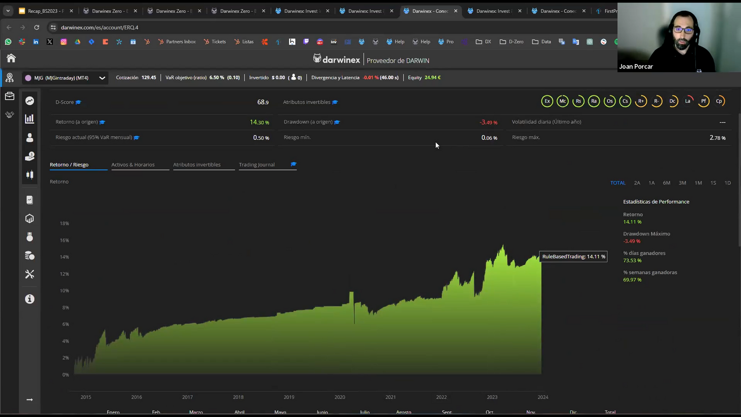Switch to the Activos & Horarios tab

[133, 165]
